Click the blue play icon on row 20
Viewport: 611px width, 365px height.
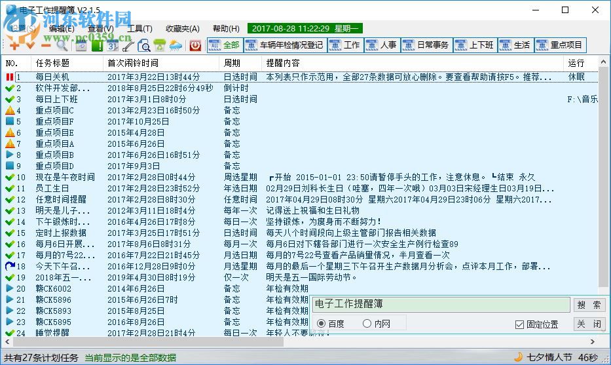10,288
